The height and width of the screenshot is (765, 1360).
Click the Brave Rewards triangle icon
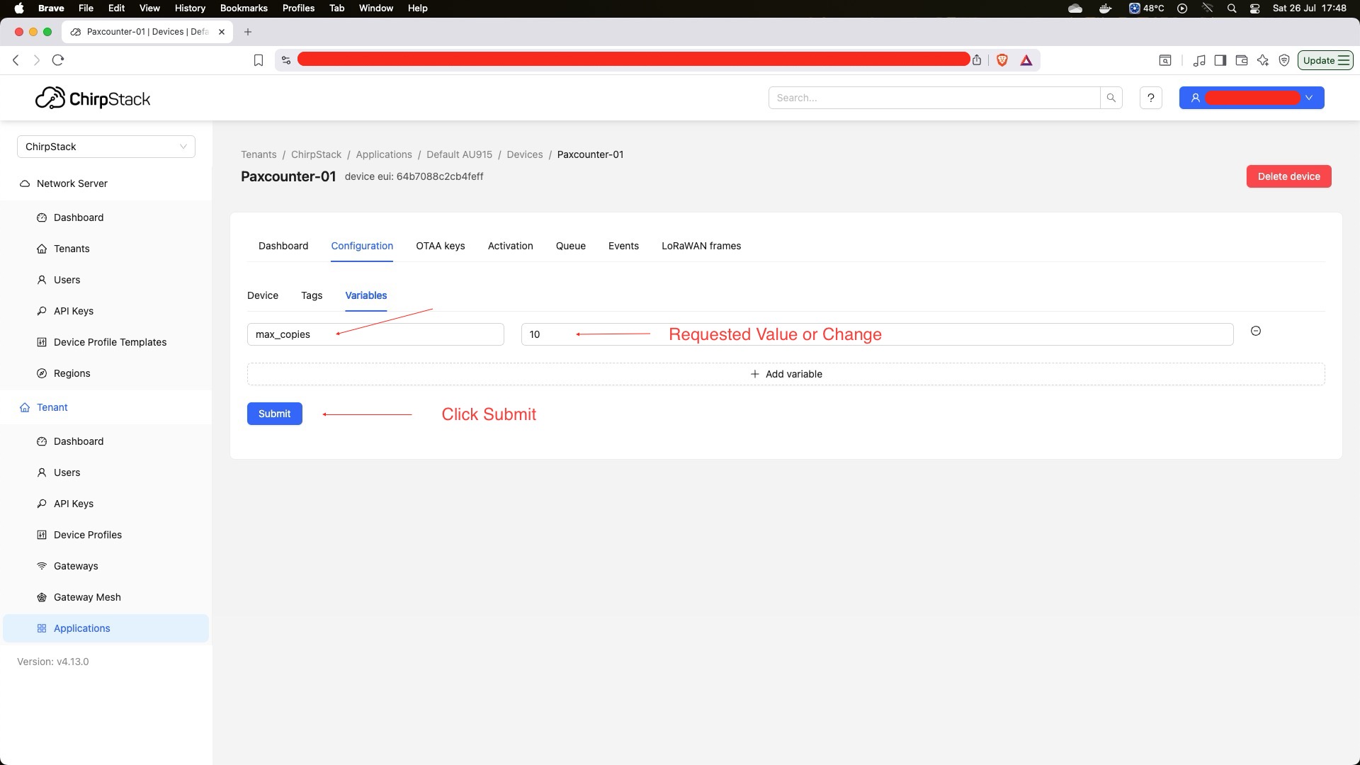point(1026,60)
